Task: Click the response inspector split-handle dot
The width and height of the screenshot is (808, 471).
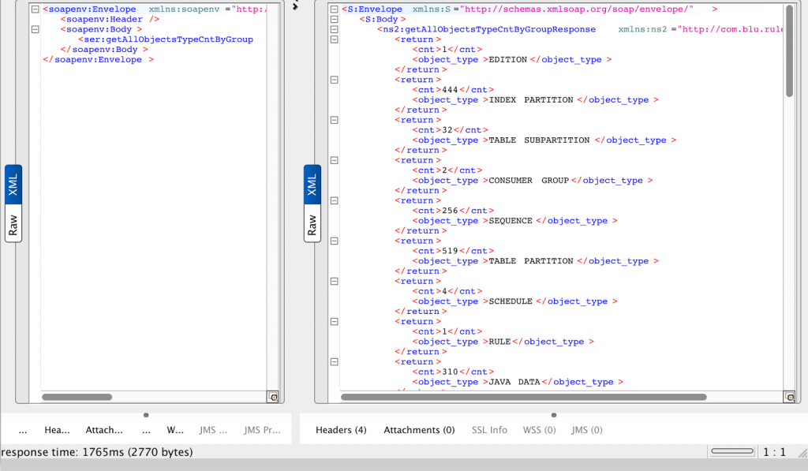Action: pos(554,415)
